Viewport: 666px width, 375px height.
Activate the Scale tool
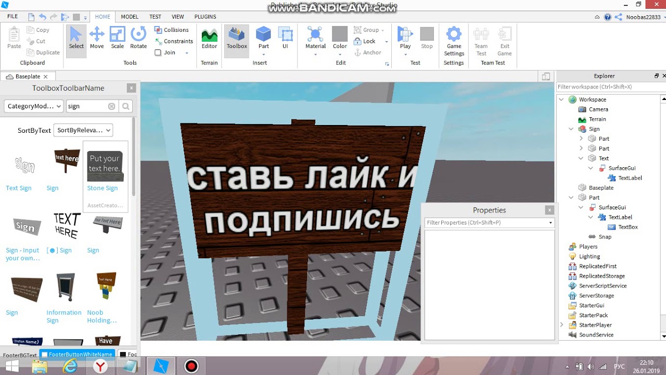click(118, 39)
